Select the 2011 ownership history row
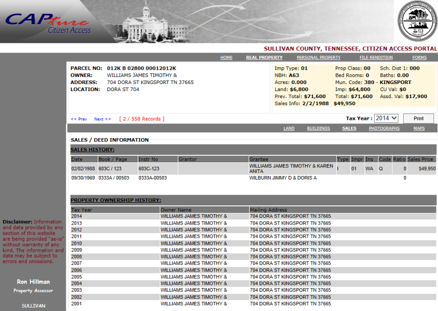The height and width of the screenshot is (311, 438). point(253,237)
